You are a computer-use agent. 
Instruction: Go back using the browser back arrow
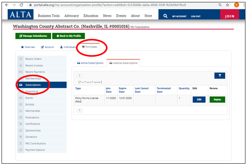pyautogui.click(x=7, y=5)
